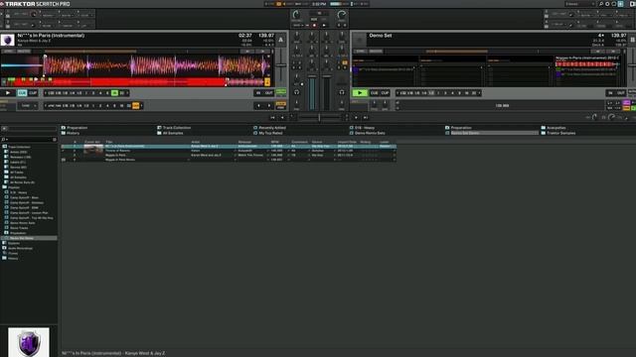Open the Deck A move mode dropdown
Viewport: 636px width, 357px height.
click(x=29, y=106)
